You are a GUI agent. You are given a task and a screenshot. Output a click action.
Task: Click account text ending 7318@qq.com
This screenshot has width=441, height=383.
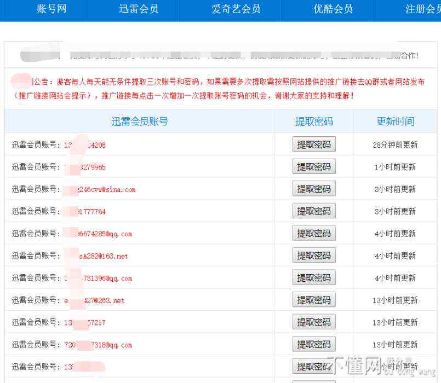pyautogui.click(x=98, y=345)
